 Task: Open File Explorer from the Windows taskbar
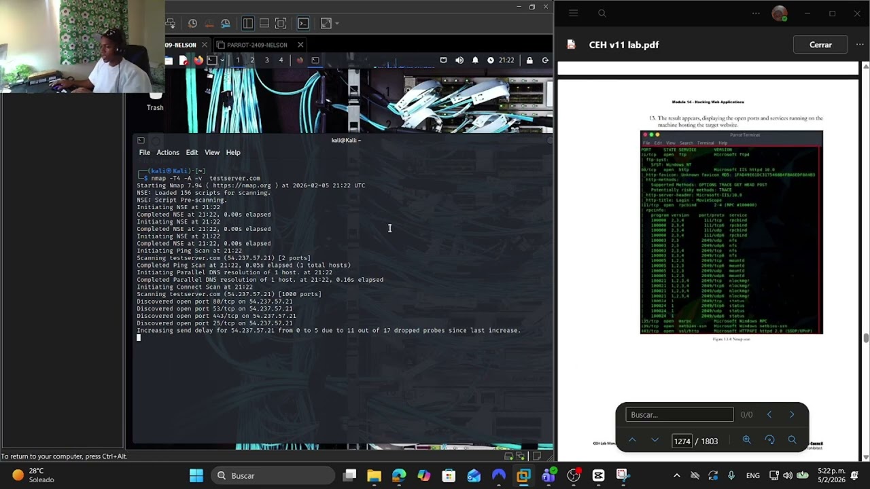pyautogui.click(x=374, y=475)
